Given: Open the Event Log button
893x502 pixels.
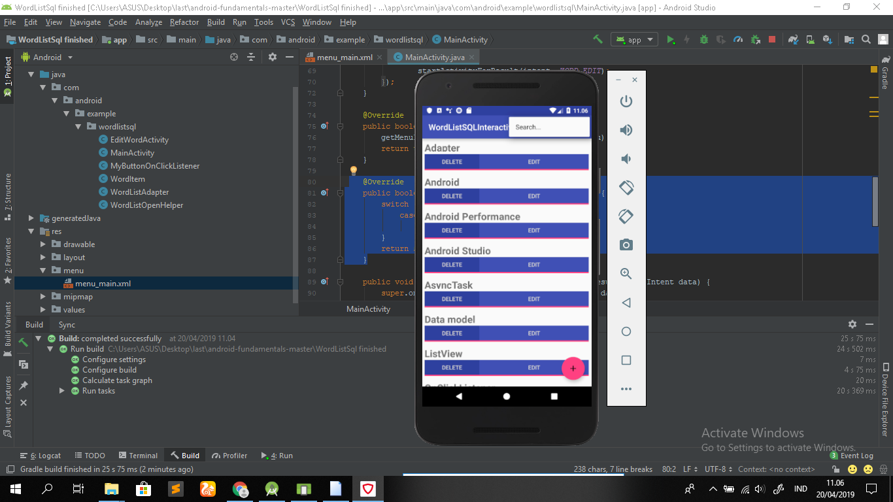Looking at the screenshot, I should pyautogui.click(x=852, y=456).
